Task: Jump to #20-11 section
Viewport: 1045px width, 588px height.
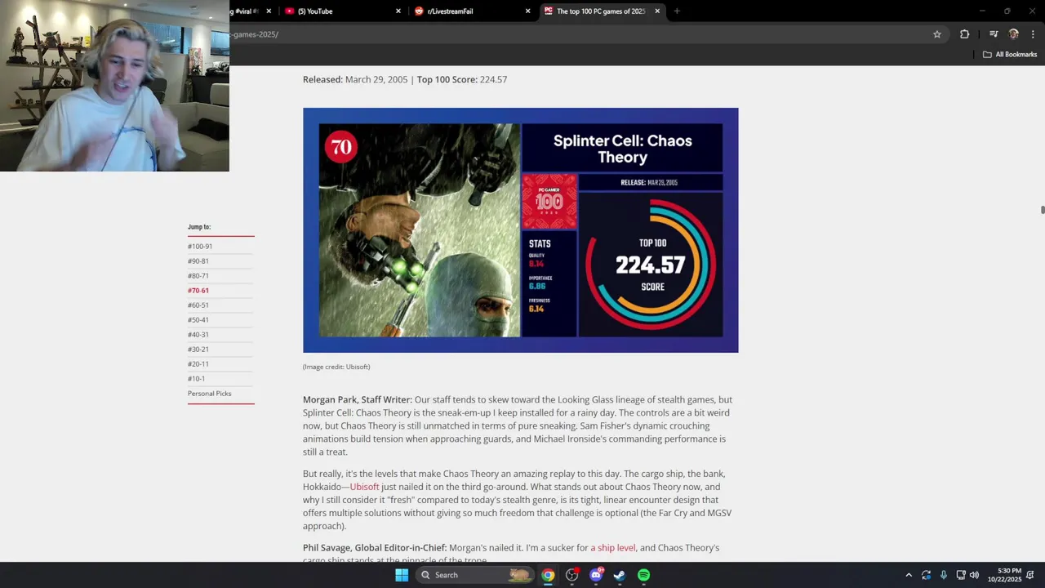Action: 198,364
